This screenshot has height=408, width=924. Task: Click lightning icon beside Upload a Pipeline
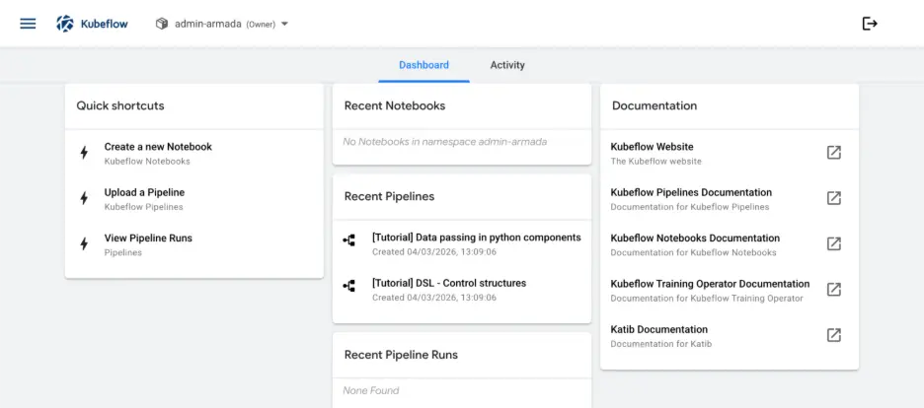[84, 198]
